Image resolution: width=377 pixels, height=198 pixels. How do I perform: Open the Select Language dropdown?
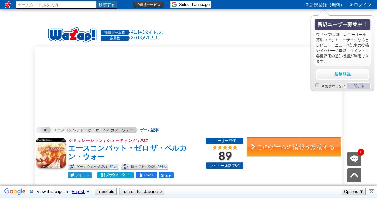point(191,5)
